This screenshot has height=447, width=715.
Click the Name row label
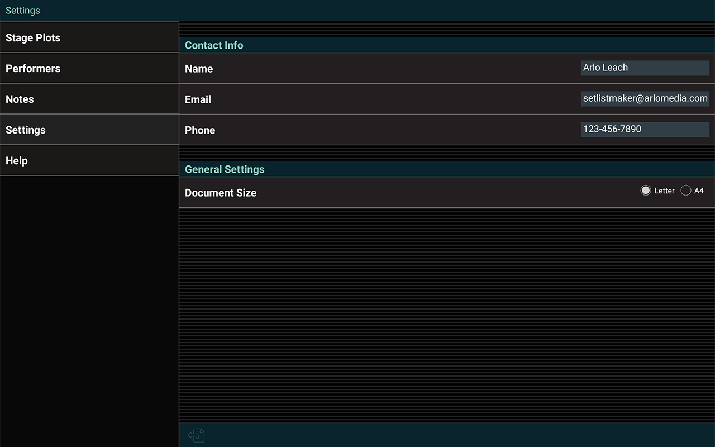click(199, 69)
